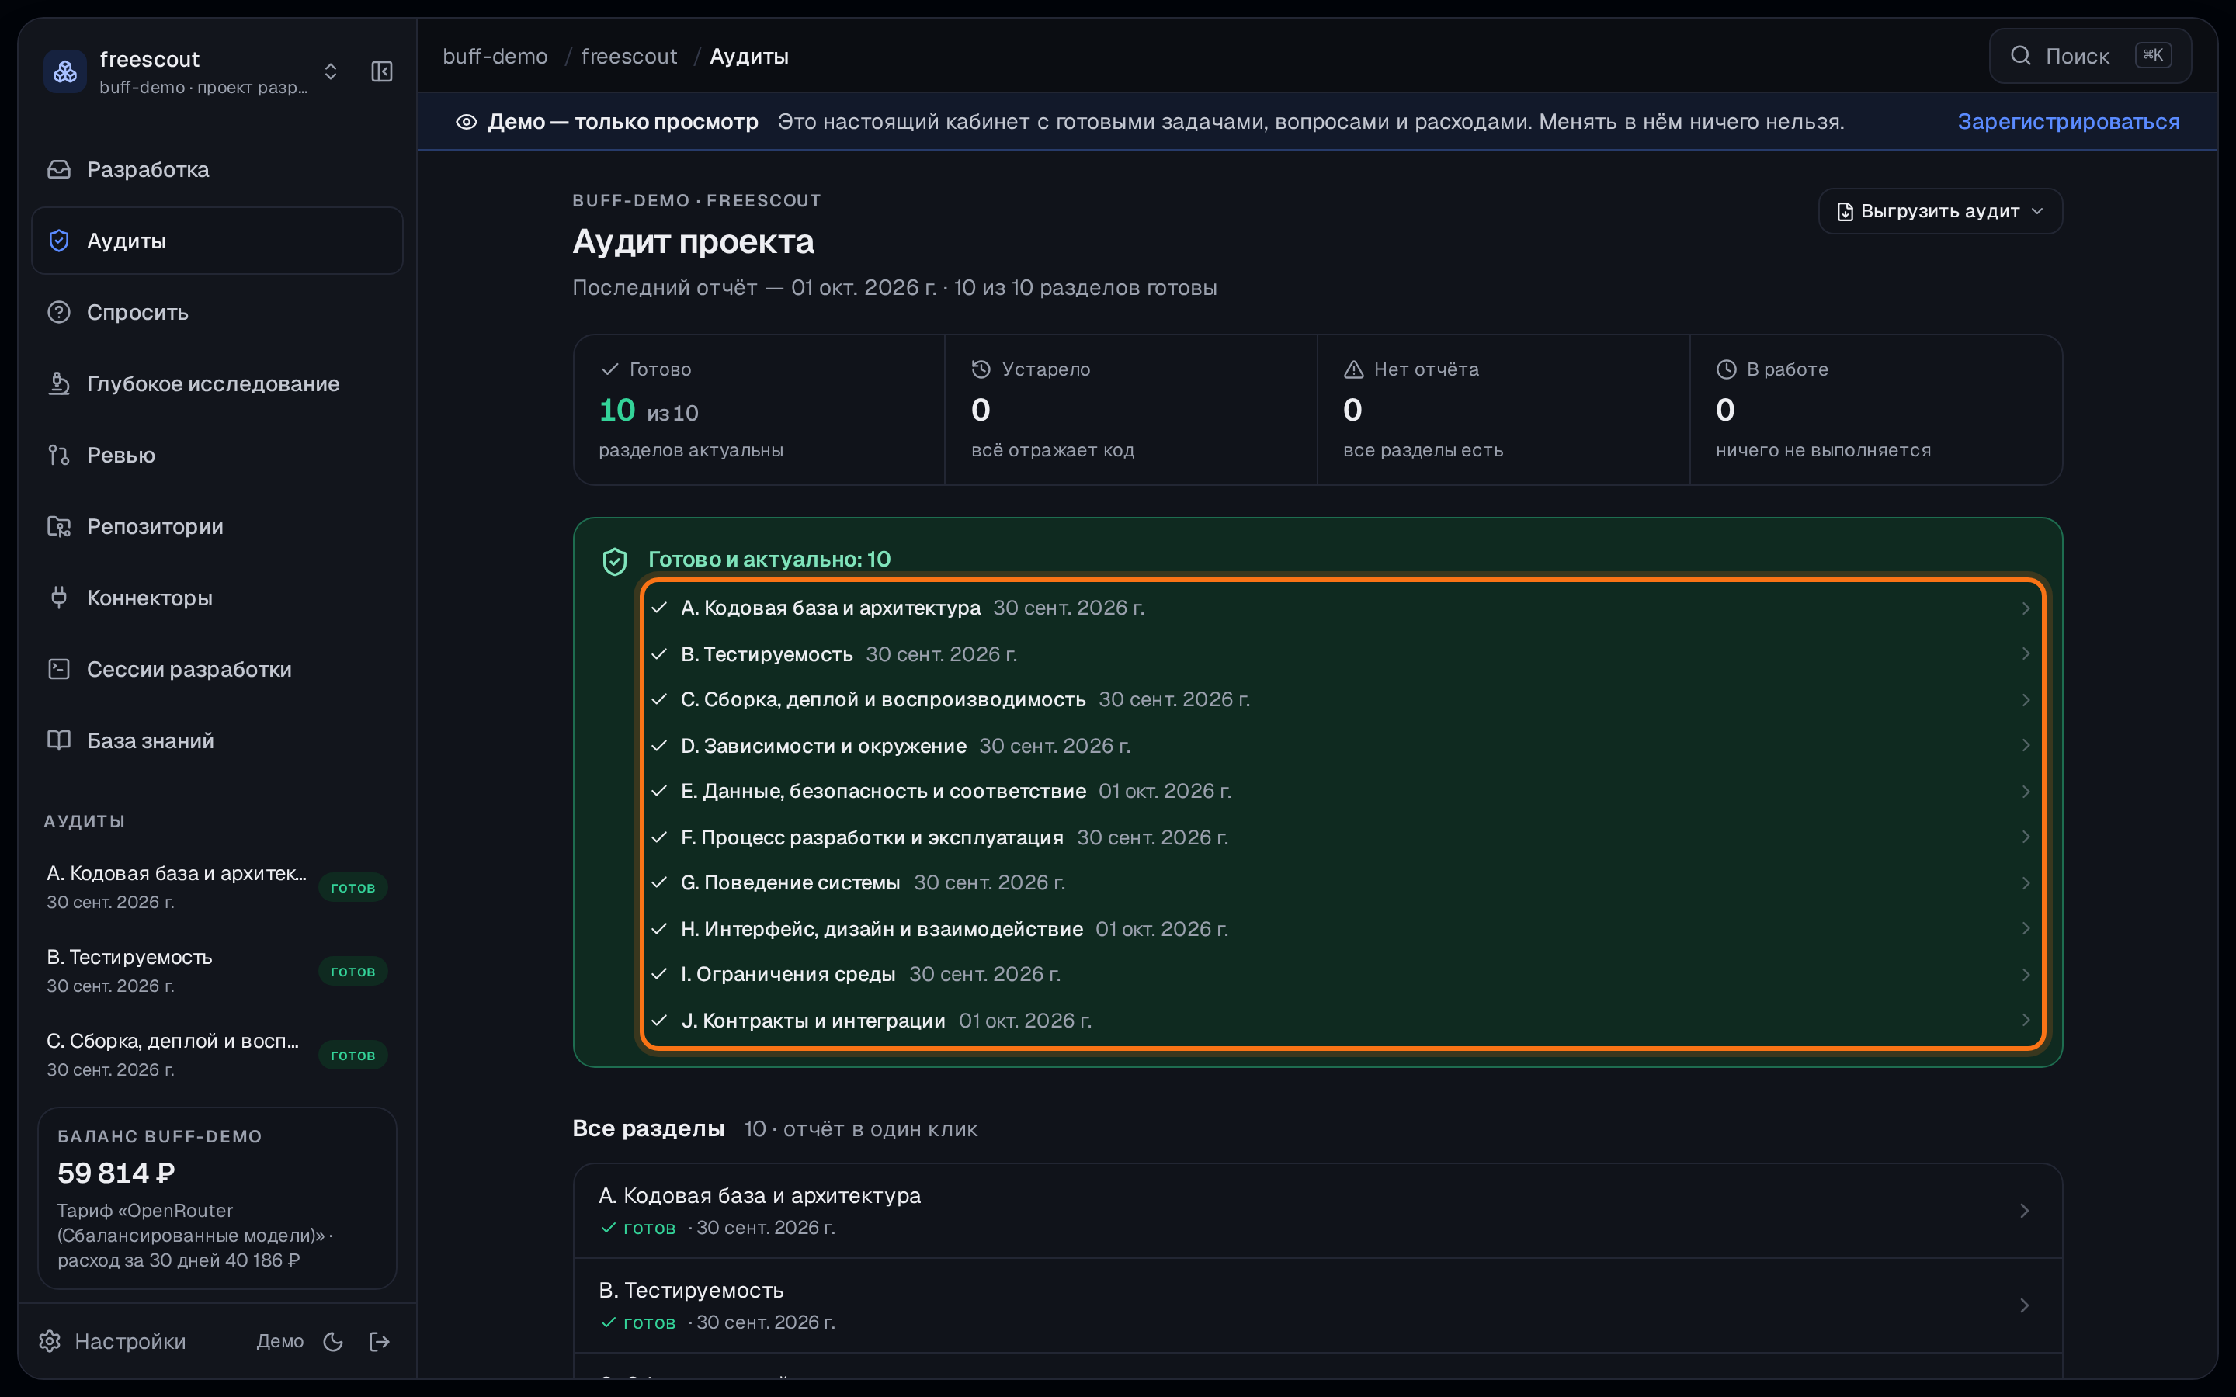Click the В работе clock icon
The image size is (2236, 1397).
tap(1726, 369)
